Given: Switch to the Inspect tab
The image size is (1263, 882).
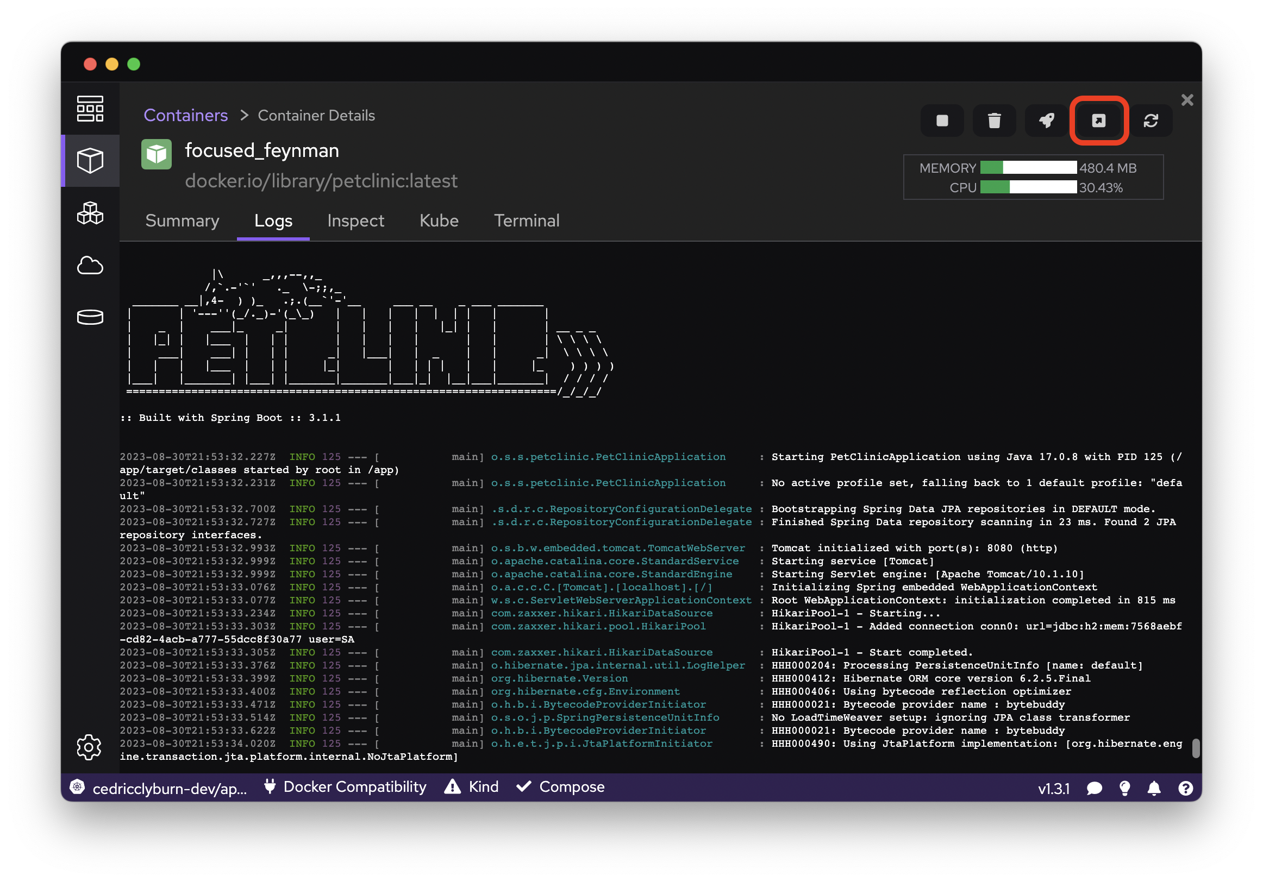Looking at the screenshot, I should [355, 220].
